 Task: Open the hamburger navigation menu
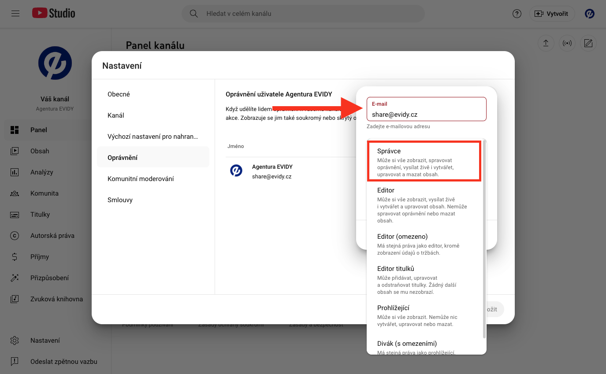coord(15,14)
